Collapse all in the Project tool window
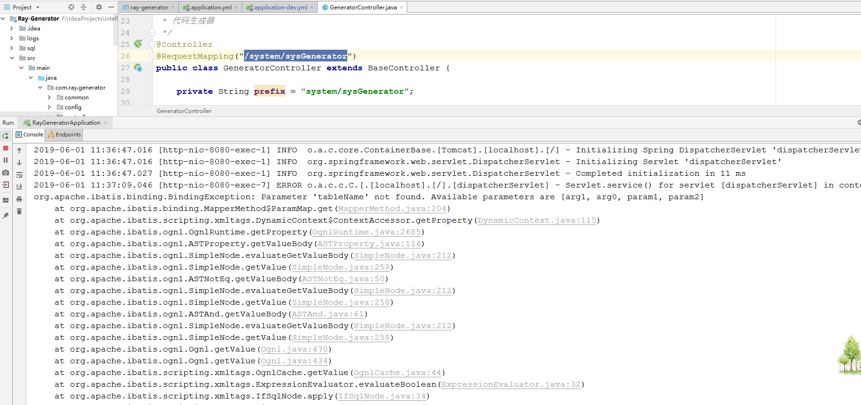Image resolution: width=861 pixels, height=405 pixels. tap(84, 7)
